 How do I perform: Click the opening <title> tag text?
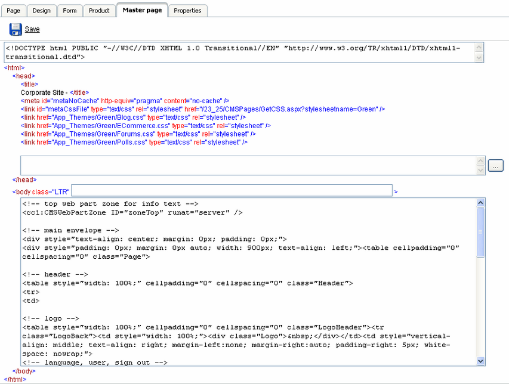(29, 84)
